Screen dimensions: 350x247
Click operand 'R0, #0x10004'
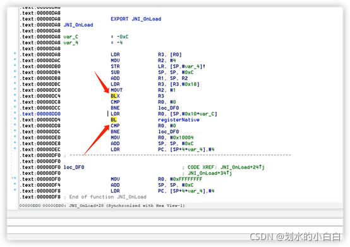point(176,137)
